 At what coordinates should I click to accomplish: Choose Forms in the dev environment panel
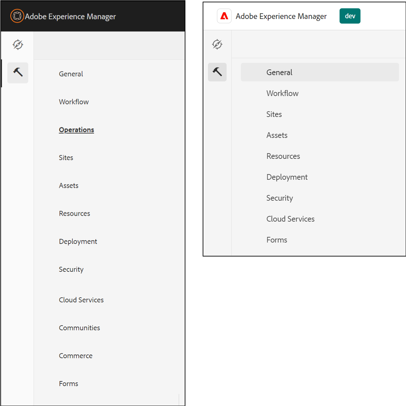click(277, 240)
